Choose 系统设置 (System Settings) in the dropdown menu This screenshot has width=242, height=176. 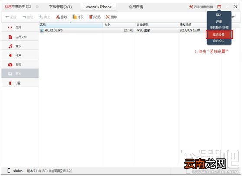click(219, 35)
